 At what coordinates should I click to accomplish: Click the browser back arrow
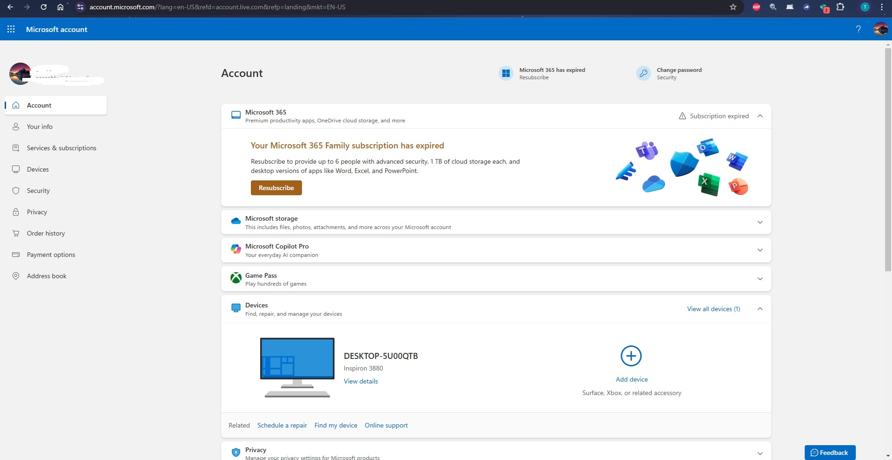(10, 7)
